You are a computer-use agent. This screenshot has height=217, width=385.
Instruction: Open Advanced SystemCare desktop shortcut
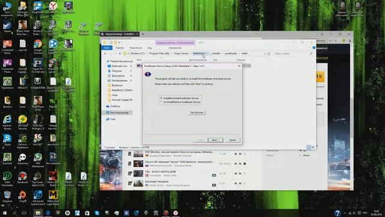tap(38, 198)
